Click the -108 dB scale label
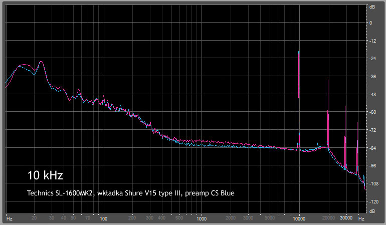Viewport: 386px width, 225px height. (373, 184)
